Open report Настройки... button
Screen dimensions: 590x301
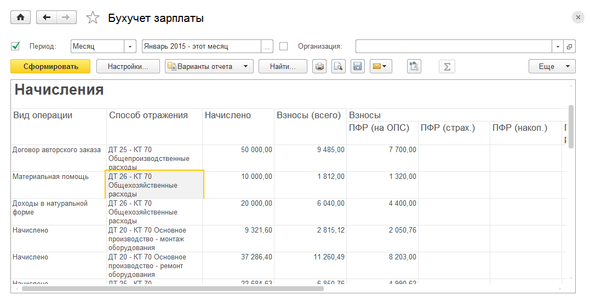click(x=128, y=67)
